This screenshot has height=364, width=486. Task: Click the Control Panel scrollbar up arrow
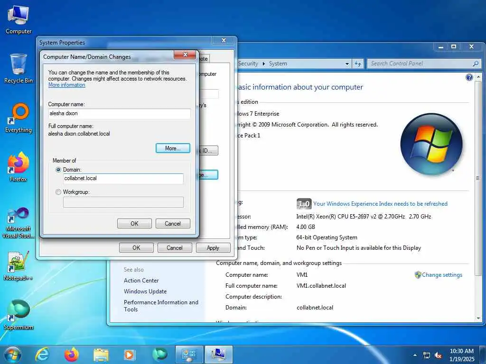pos(478,76)
